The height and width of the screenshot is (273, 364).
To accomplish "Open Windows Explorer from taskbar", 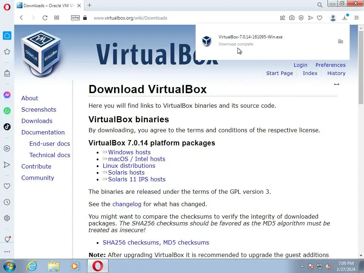I will click(54, 266).
